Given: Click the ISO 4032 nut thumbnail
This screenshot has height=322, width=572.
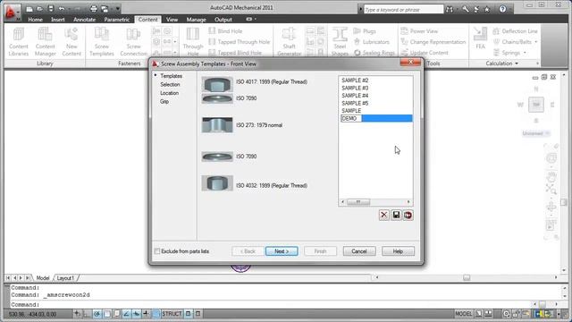Looking at the screenshot, I should pyautogui.click(x=217, y=182).
